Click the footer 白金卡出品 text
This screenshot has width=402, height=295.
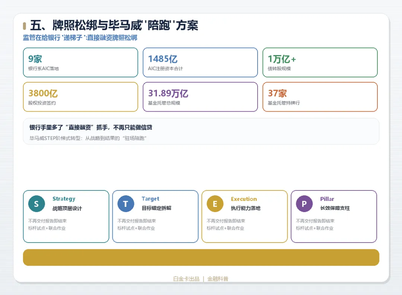coord(186,279)
